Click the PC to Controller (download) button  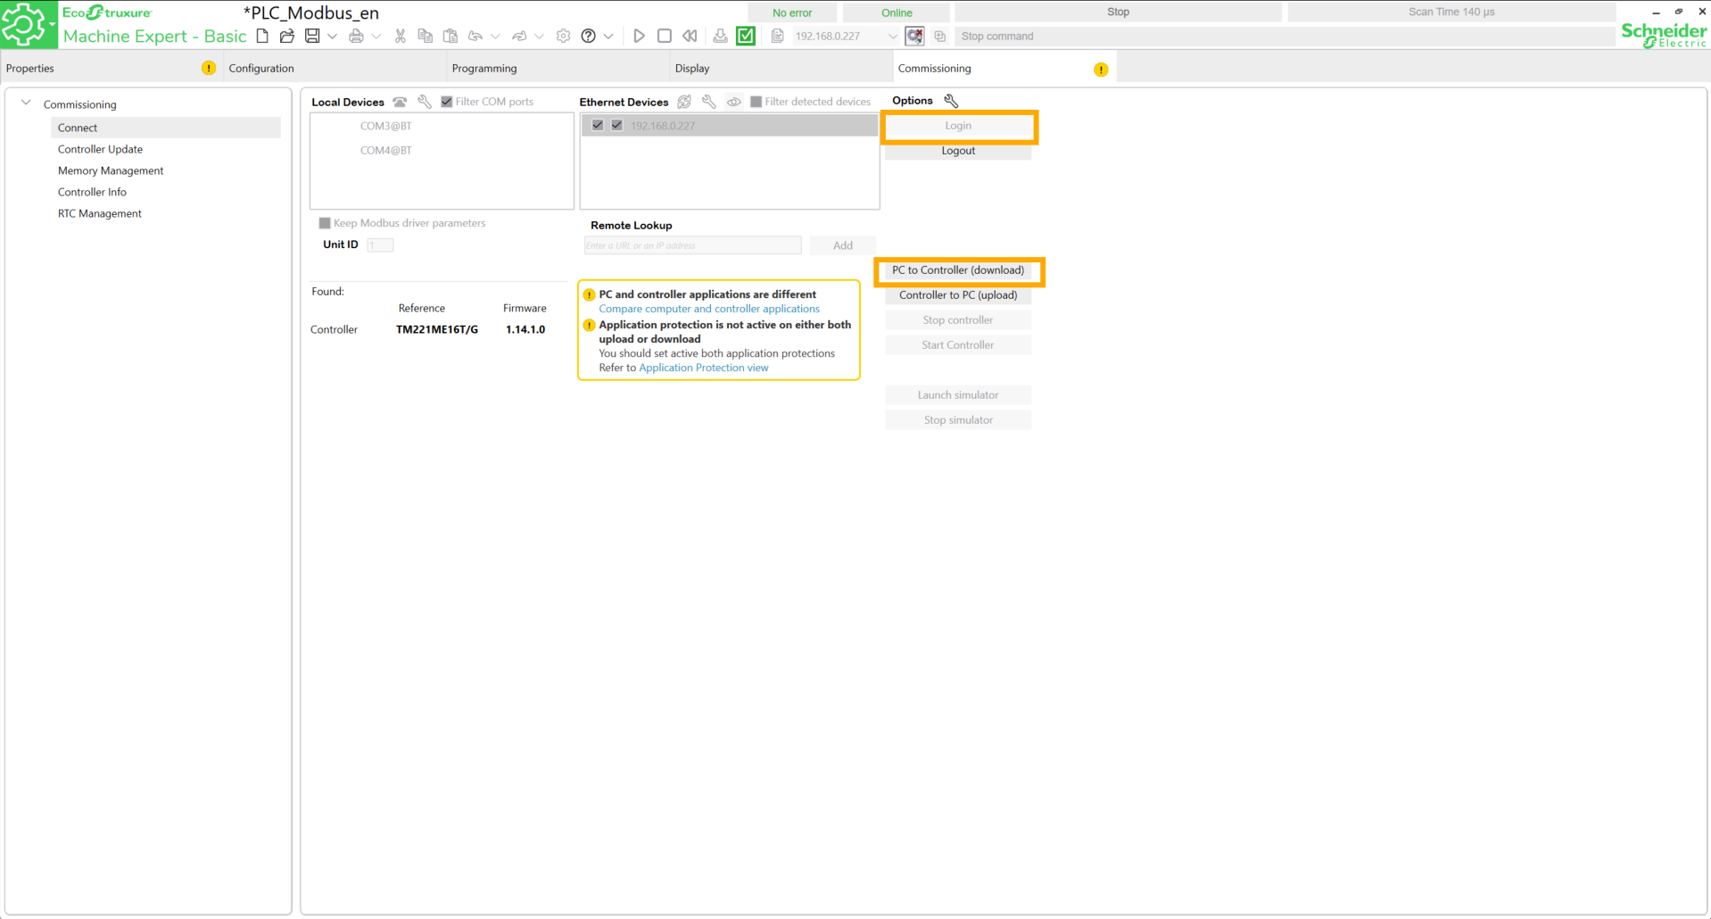(x=958, y=270)
